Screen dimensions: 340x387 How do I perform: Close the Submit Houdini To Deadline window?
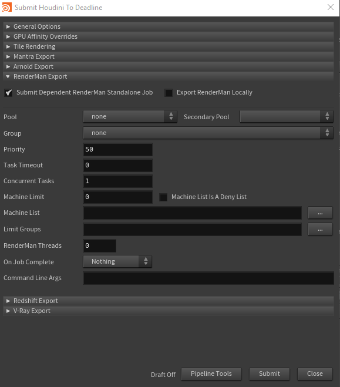pos(331,7)
